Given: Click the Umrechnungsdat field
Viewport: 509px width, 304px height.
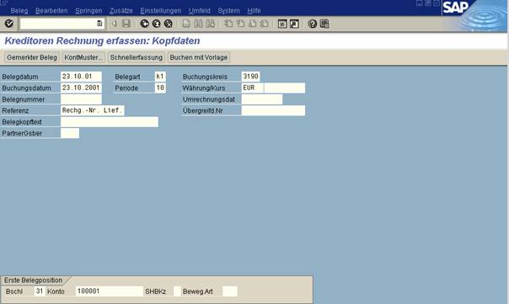Looking at the screenshot, I should 261,99.
